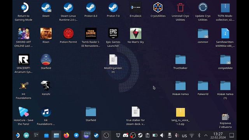The width and height of the screenshot is (249, 140).
Task: Open the Discover store in the taskbar
Action: point(46,135)
